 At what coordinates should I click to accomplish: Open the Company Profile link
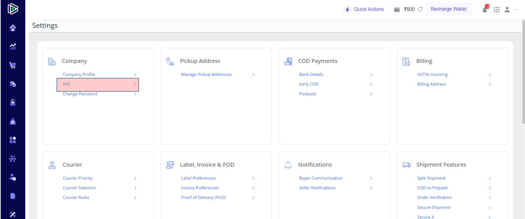click(79, 75)
